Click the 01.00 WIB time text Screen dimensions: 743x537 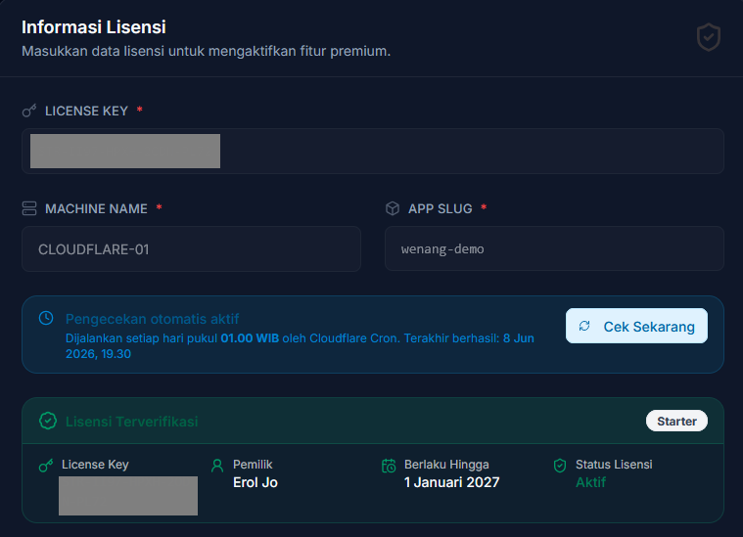[250, 338]
